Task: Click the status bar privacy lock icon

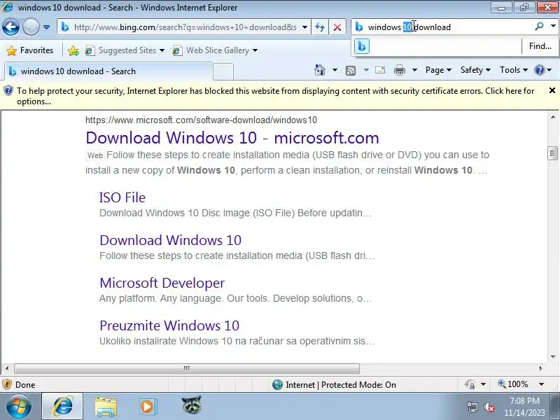Action: (470, 384)
